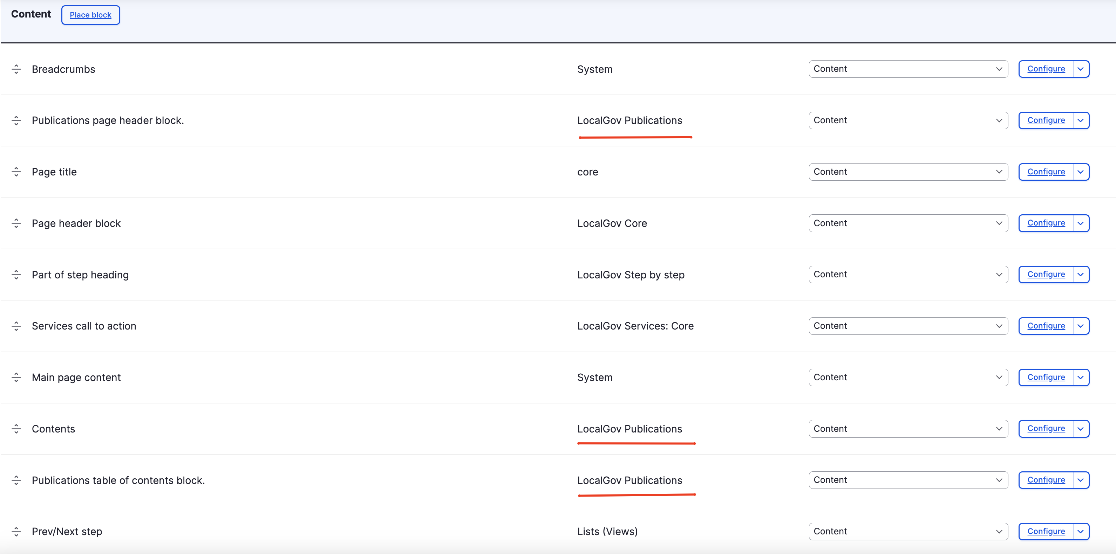Open region select for Services call to action
The height and width of the screenshot is (554, 1116).
907,326
